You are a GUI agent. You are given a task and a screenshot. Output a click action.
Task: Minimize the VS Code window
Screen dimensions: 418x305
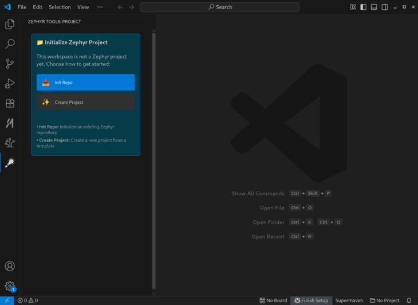395,7
